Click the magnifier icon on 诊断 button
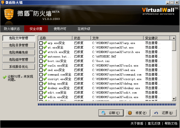 pos(104,113)
